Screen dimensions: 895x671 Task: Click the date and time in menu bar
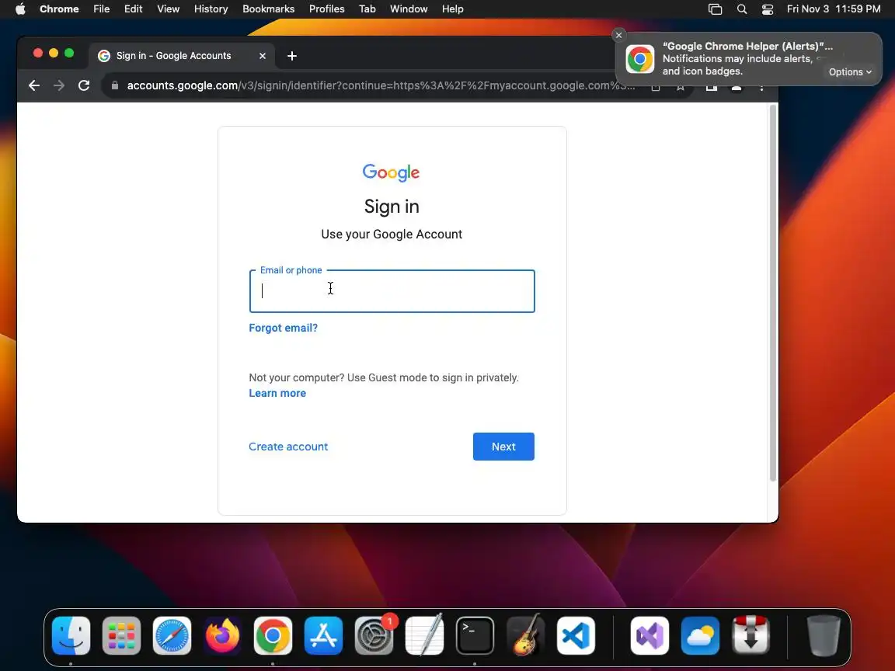tap(834, 9)
